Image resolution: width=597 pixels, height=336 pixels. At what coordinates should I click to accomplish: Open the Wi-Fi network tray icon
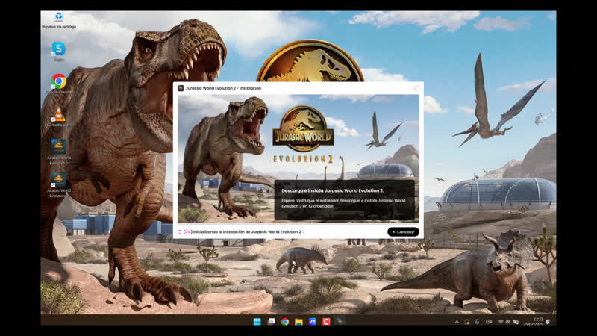tap(501, 322)
